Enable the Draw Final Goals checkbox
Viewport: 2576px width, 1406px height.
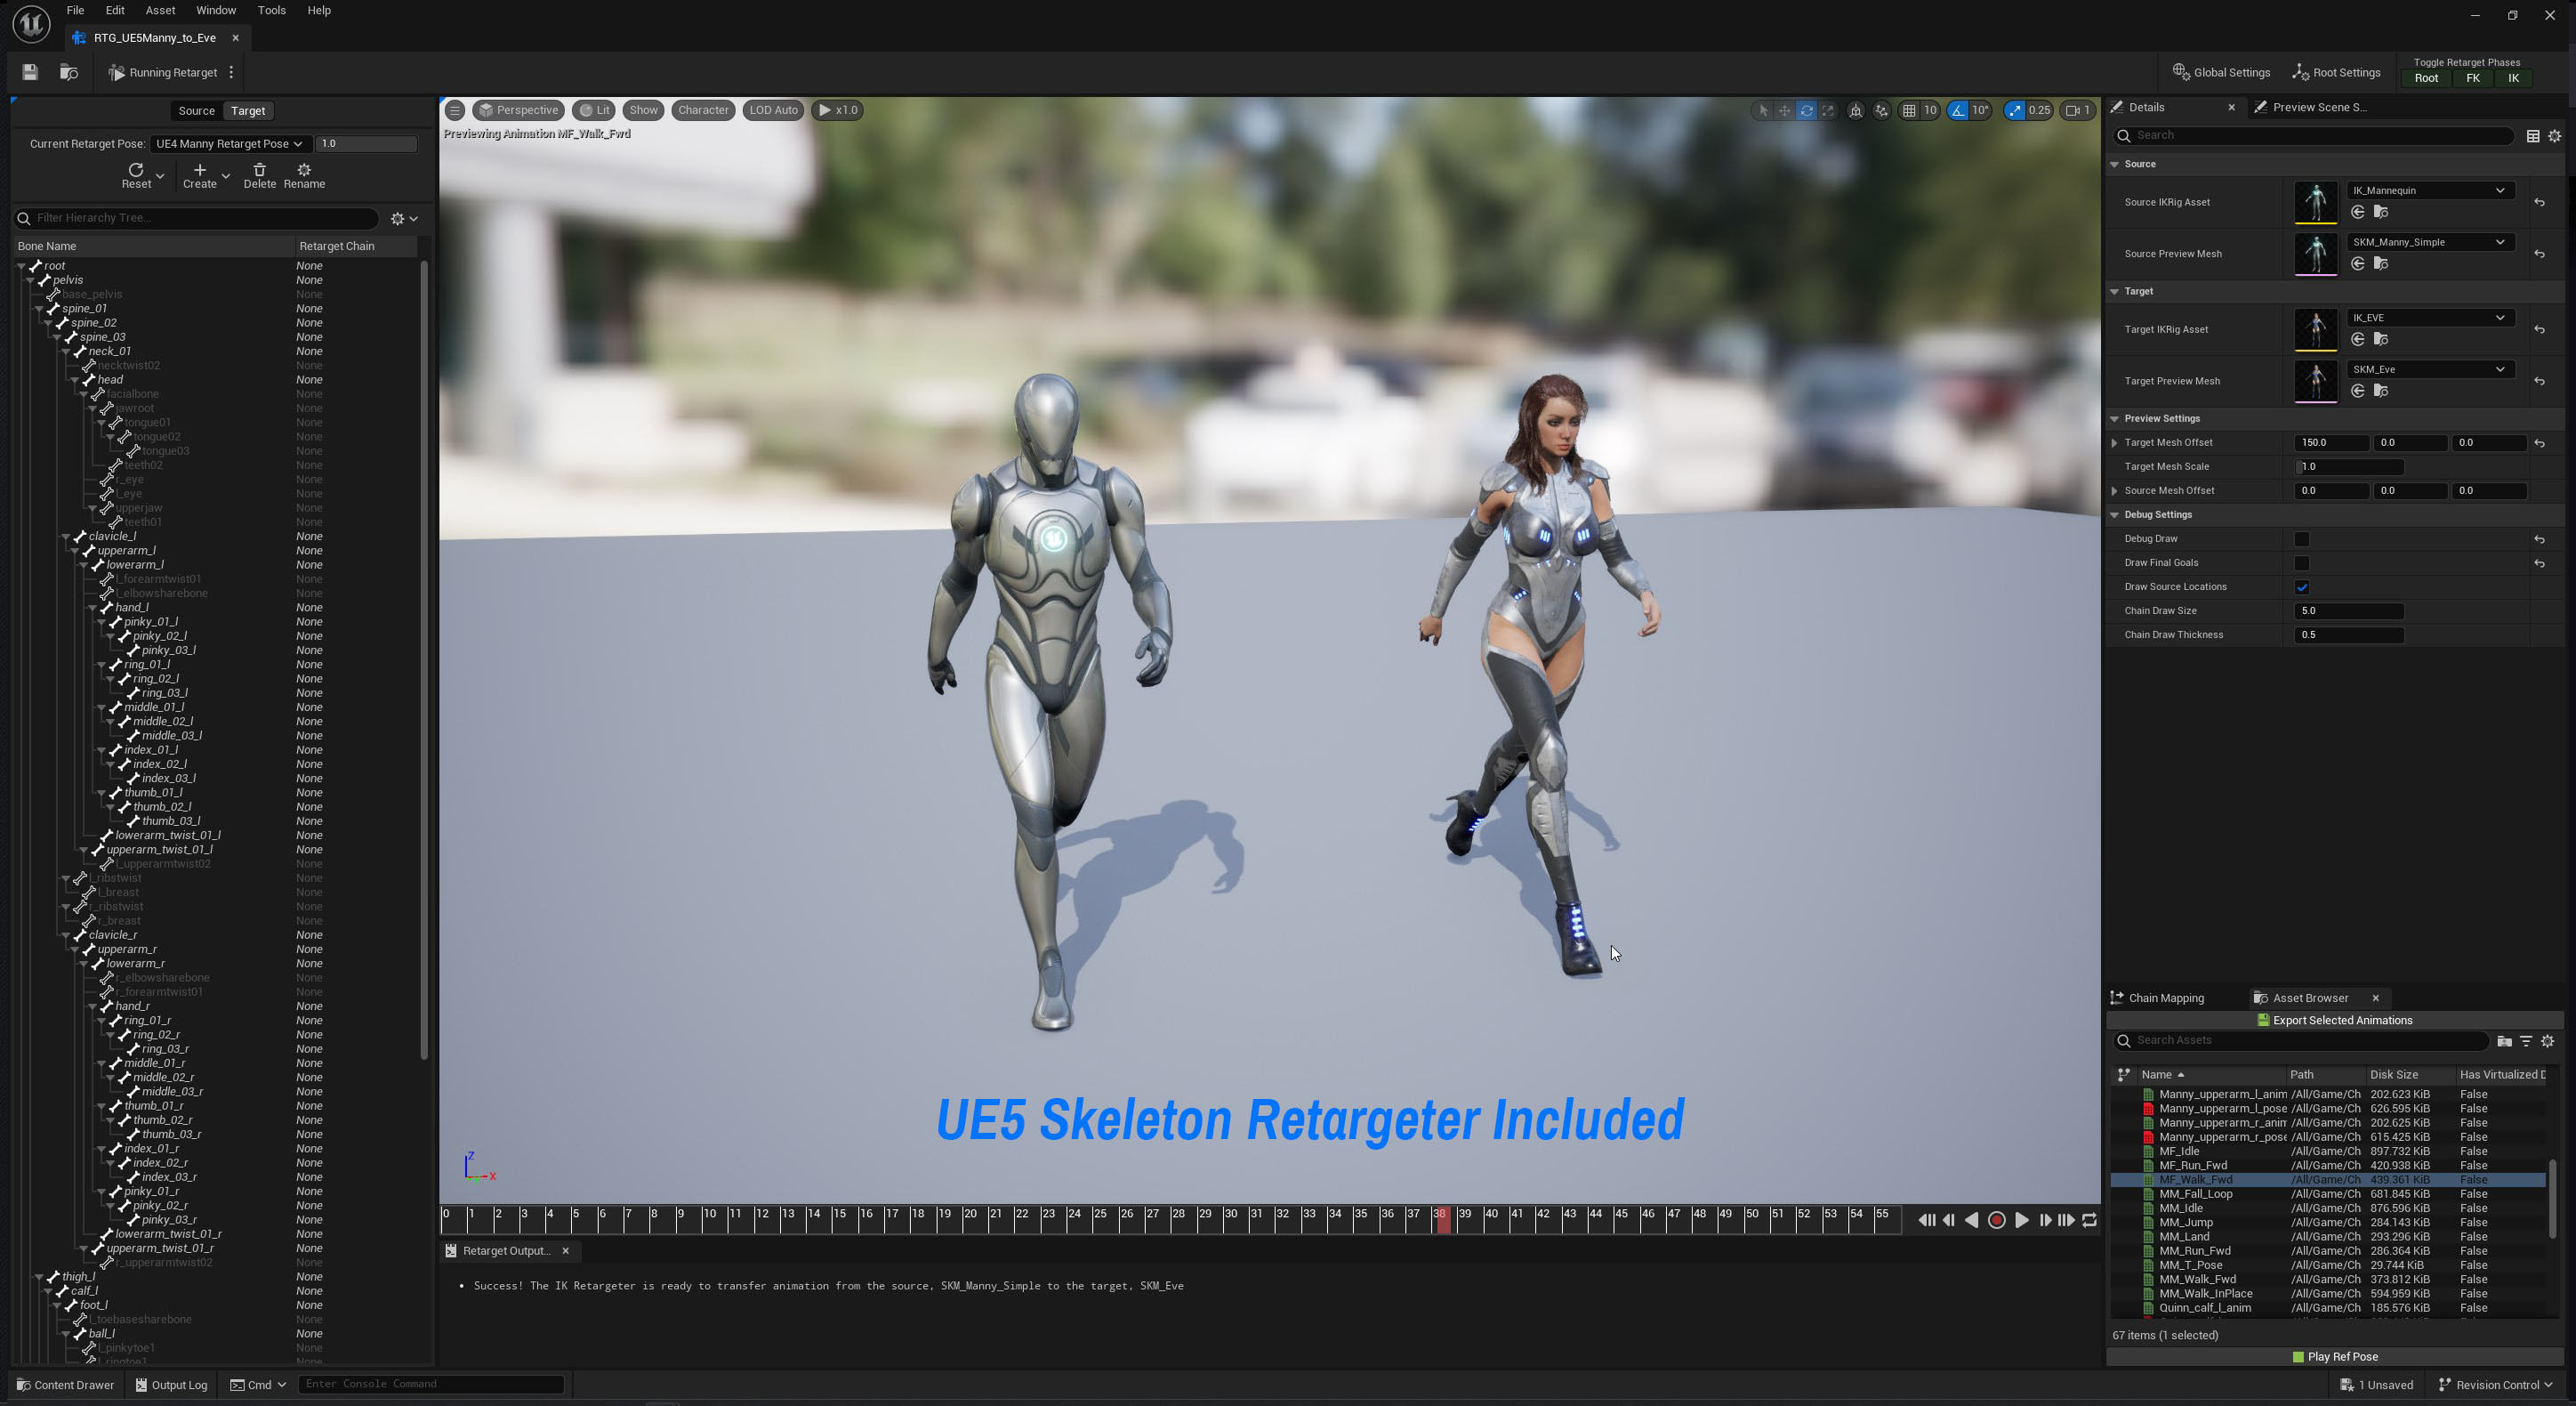tap(2302, 563)
